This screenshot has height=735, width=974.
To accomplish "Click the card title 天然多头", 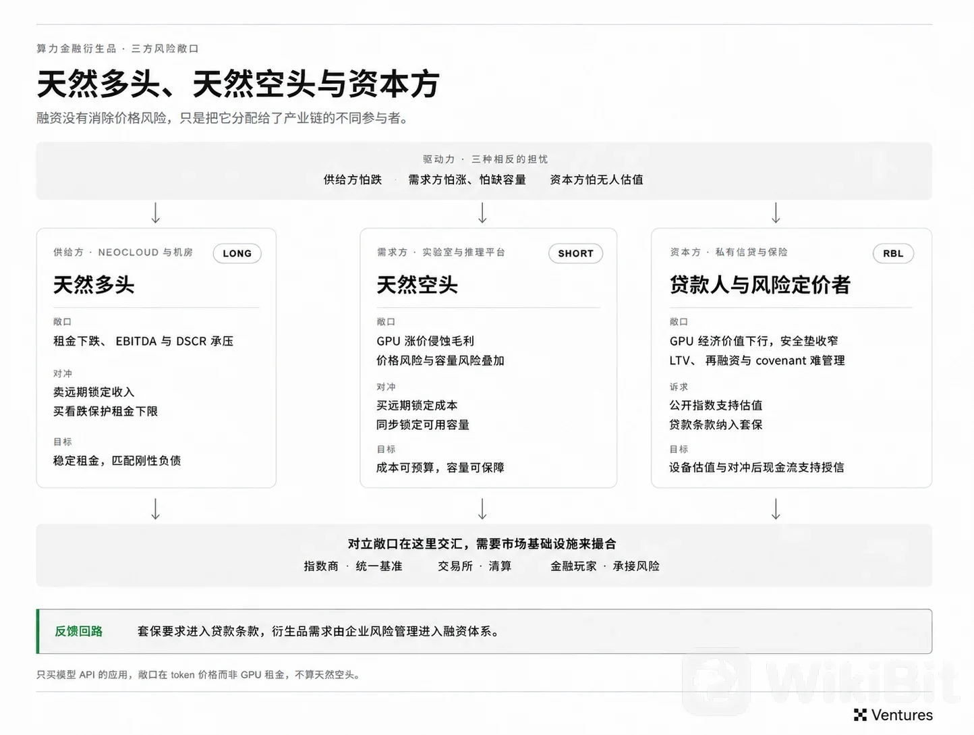I will click(x=94, y=285).
